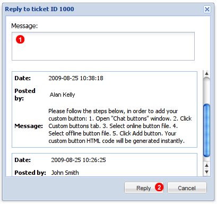The width and height of the screenshot is (217, 204).
Task: Click Alan Kelly's message about custom buttons
Action: tap(120, 126)
